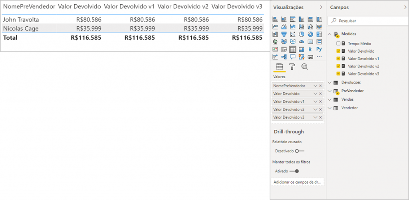The height and width of the screenshot is (200, 409).
Task: Choose the Python visual icon
Action: point(319,49)
